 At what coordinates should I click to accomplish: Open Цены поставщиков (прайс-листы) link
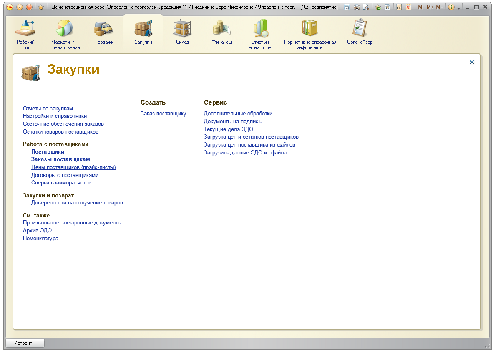click(x=73, y=167)
